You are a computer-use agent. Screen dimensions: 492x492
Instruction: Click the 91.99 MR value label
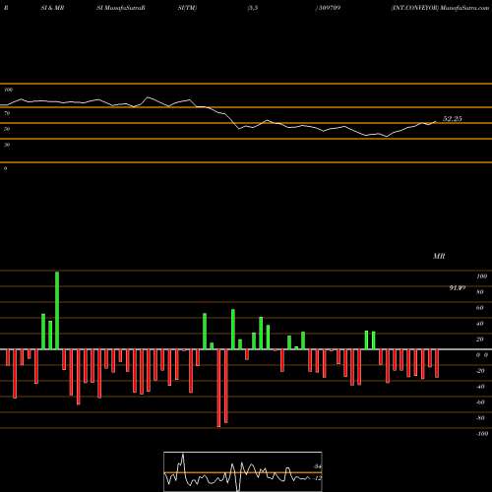[458, 287]
